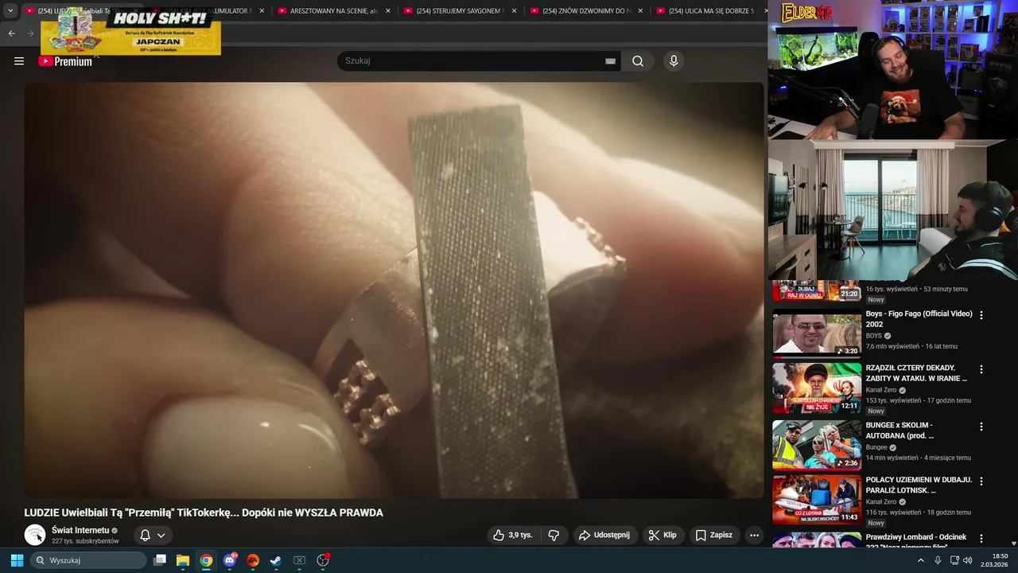Open the 21:20 DUBAJ RAJ W OGNIU thumbnail
The height and width of the screenshot is (573, 1018).
pos(817,291)
